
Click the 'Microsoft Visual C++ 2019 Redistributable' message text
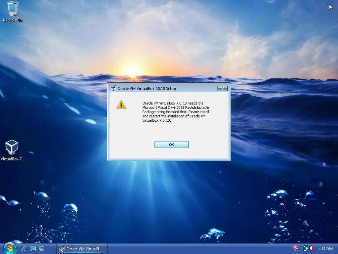point(176,107)
